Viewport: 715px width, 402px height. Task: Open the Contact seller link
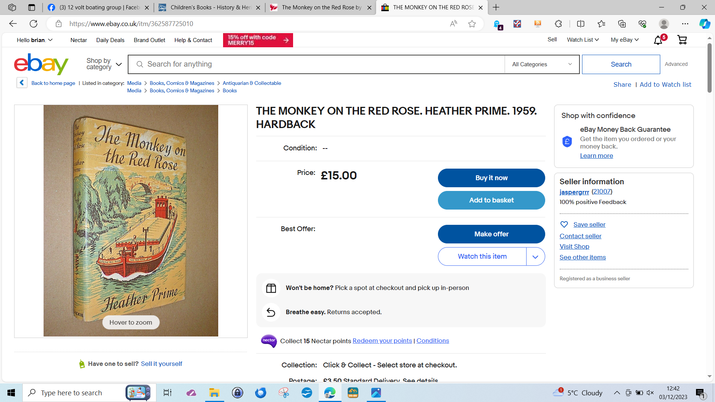tap(580, 236)
